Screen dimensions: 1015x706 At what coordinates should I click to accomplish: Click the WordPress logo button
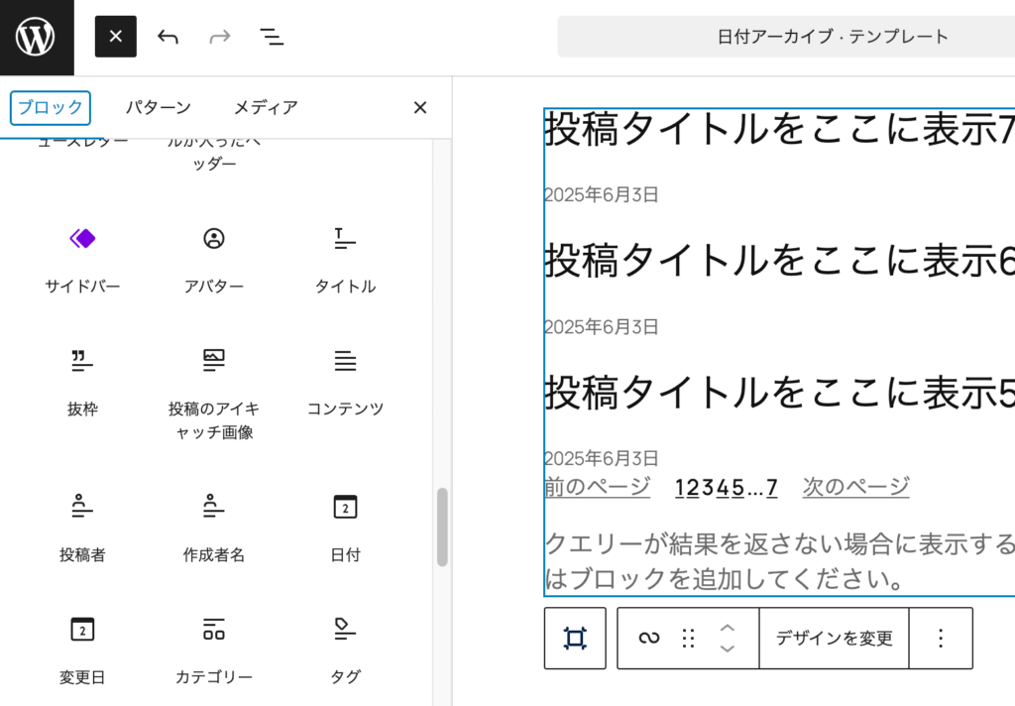click(x=37, y=38)
